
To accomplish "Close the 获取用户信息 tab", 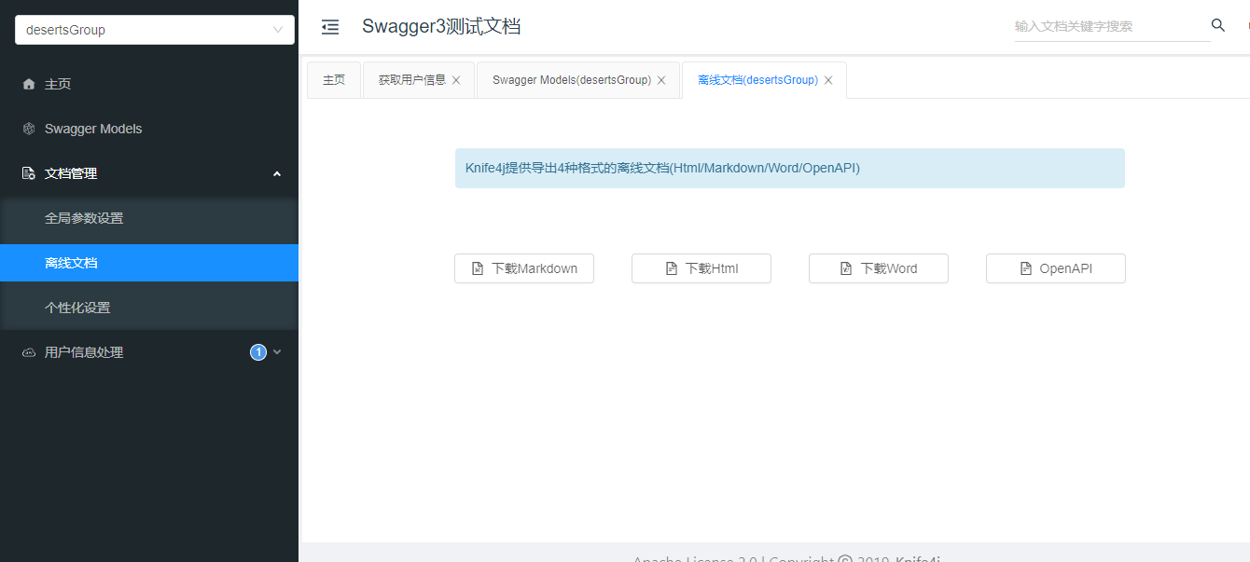I will 456,80.
